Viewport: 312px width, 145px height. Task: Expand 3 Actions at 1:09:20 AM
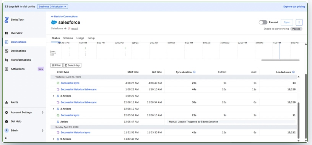tap(54, 96)
